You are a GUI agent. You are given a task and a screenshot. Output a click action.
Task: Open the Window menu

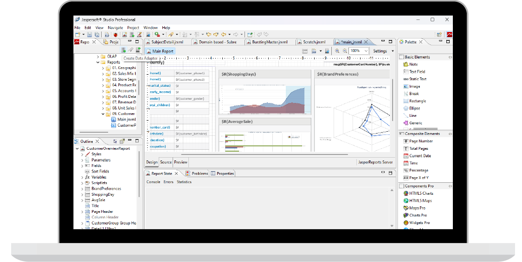(150, 28)
